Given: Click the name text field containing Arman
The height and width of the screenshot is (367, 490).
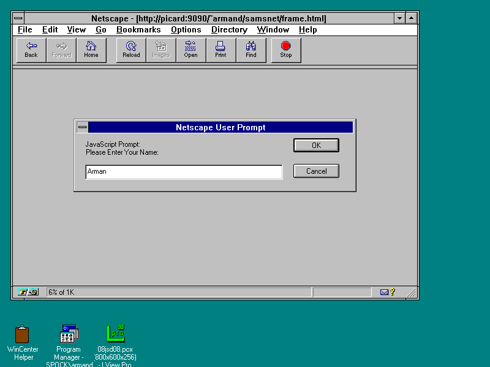Looking at the screenshot, I should click(184, 172).
